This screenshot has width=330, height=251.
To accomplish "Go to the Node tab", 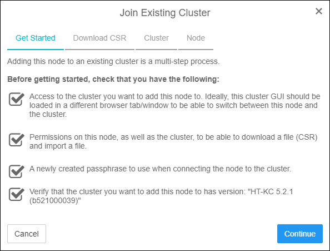I will pyautogui.click(x=196, y=38).
